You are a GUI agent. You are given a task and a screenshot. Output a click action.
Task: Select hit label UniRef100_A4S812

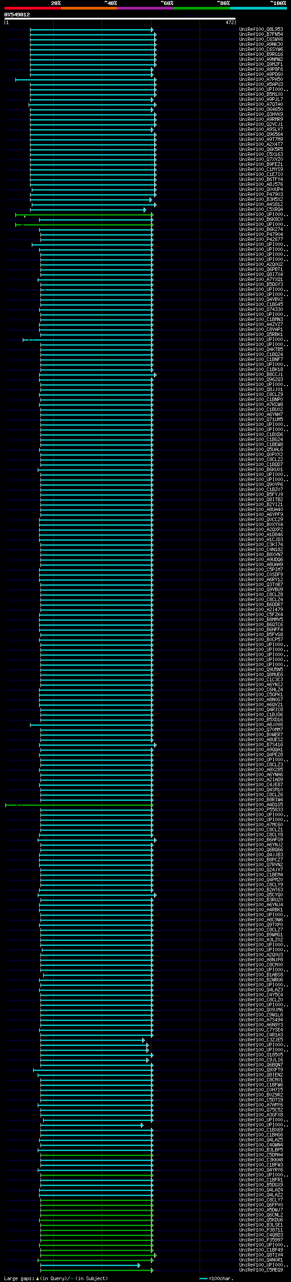coord(261,204)
